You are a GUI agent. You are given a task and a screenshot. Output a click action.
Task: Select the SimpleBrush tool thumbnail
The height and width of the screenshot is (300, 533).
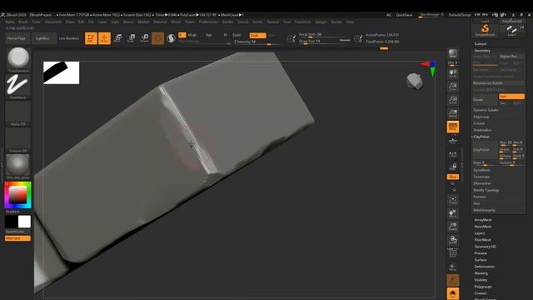click(x=485, y=30)
